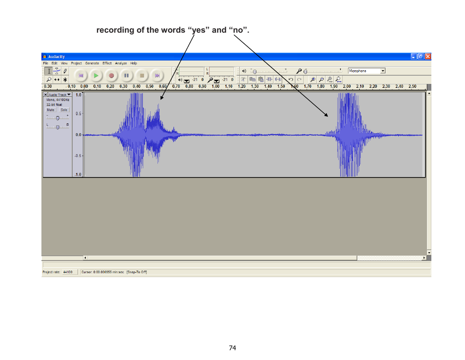Click the output volume slider handle
This screenshot has width=465, height=360.
tap(254, 72)
